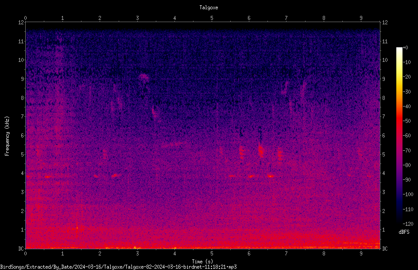Click the -50 level on the dBFS scale
This screenshot has height=270, width=418.
coord(406,121)
